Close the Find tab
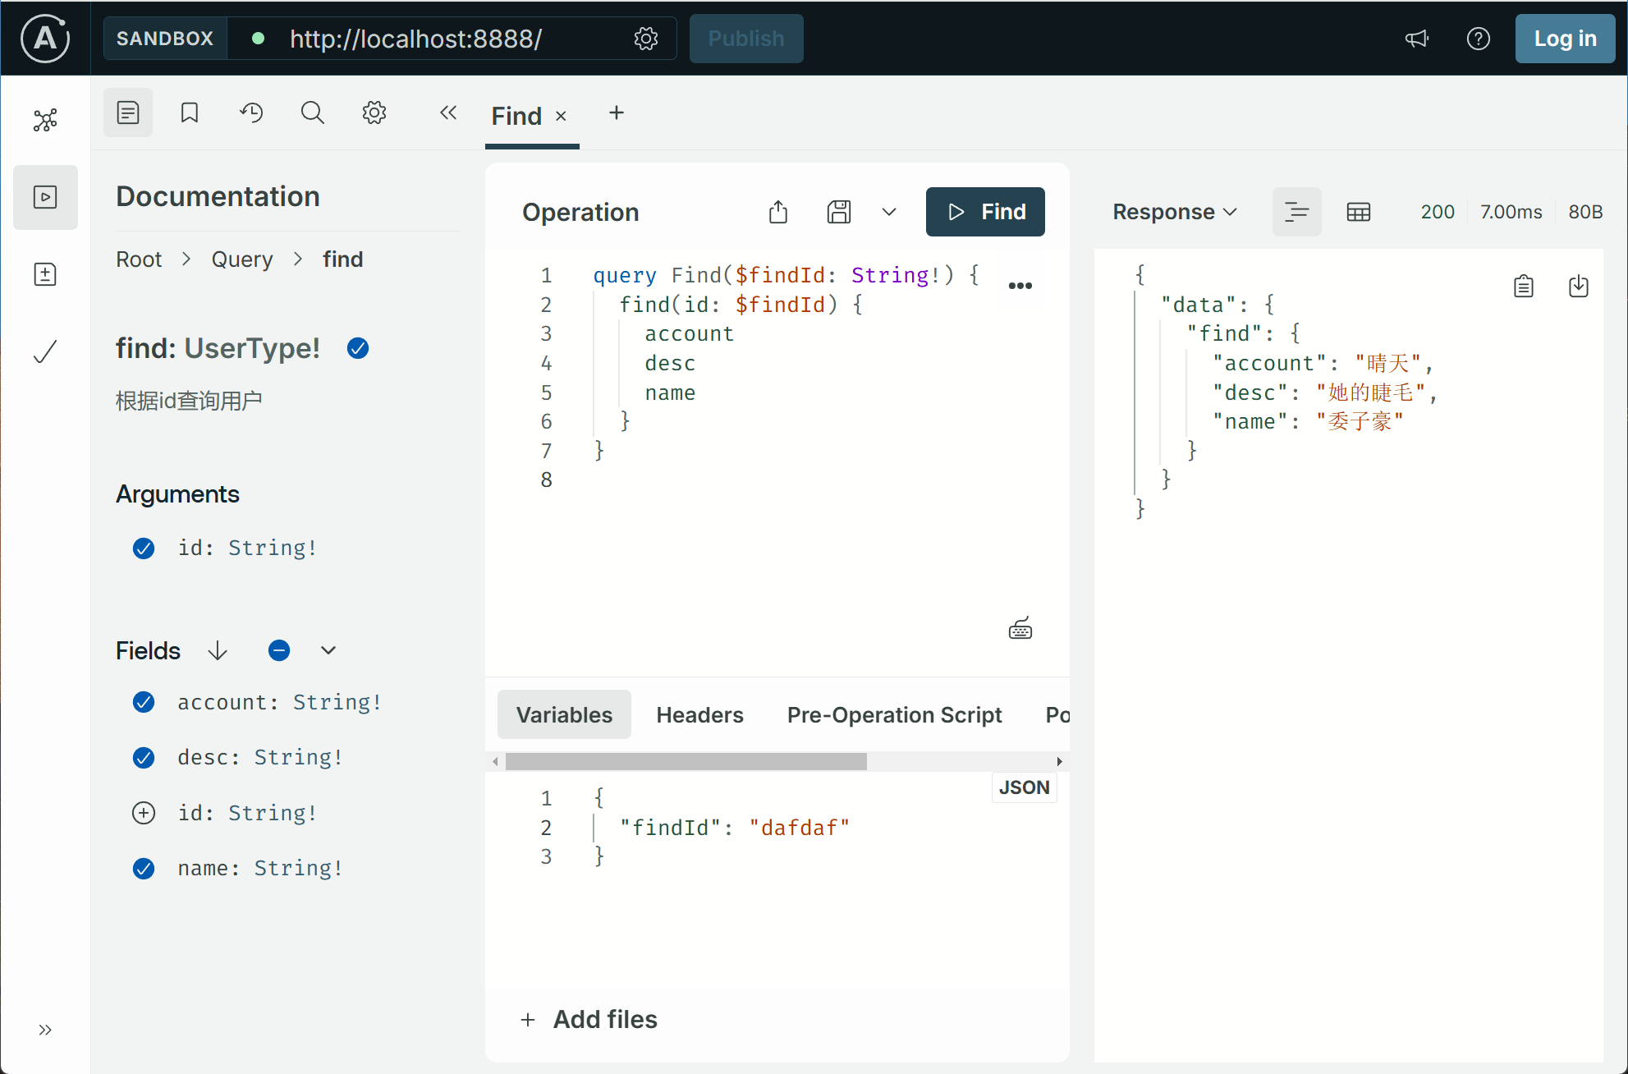Viewport: 1628px width, 1074px height. click(561, 117)
